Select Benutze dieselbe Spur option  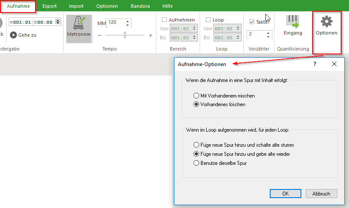(196, 163)
